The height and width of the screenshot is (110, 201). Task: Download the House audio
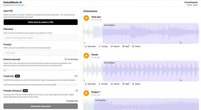[90, 84]
